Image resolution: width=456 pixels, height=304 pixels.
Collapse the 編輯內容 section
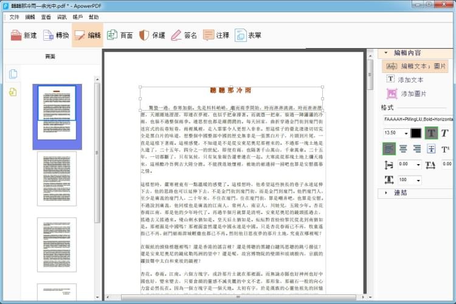pyautogui.click(x=386, y=53)
